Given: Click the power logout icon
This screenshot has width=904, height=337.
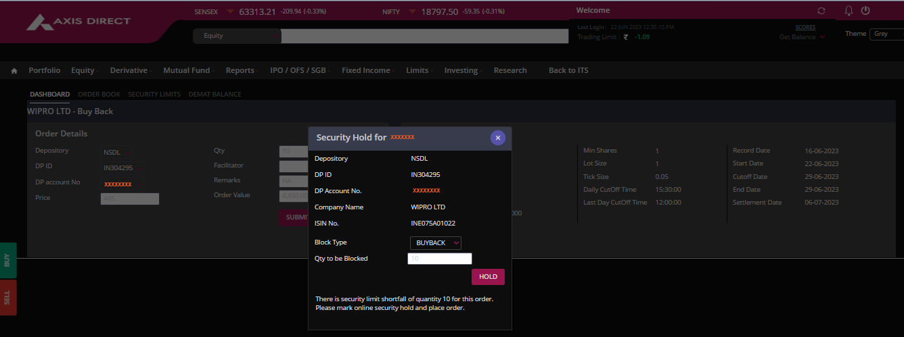Looking at the screenshot, I should click(x=865, y=11).
